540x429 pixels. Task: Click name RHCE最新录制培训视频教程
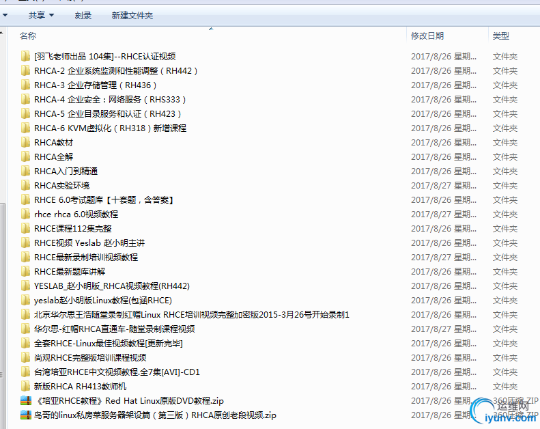pos(86,258)
